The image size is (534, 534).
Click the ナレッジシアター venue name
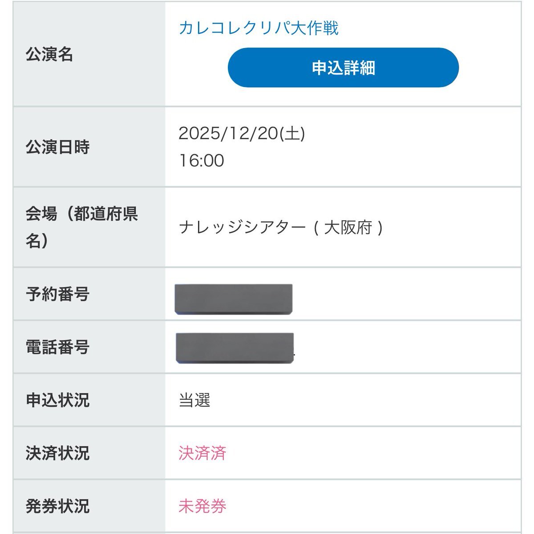point(243,228)
